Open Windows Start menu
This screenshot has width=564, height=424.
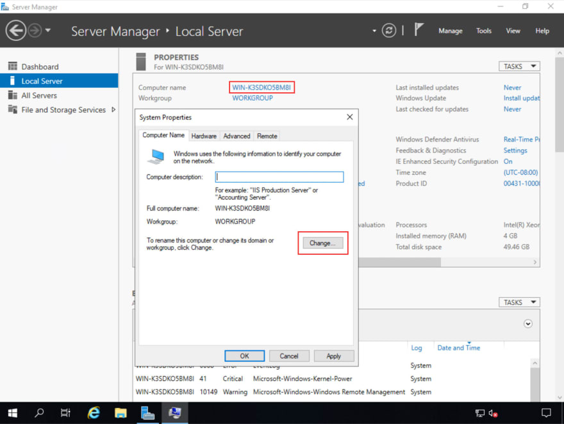click(13, 413)
